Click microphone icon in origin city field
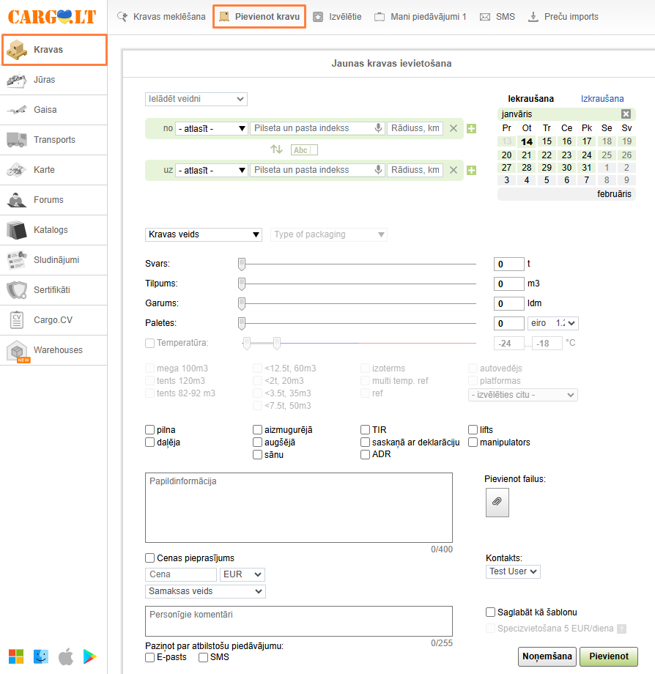Viewport: 655px width, 674px height. click(x=378, y=128)
